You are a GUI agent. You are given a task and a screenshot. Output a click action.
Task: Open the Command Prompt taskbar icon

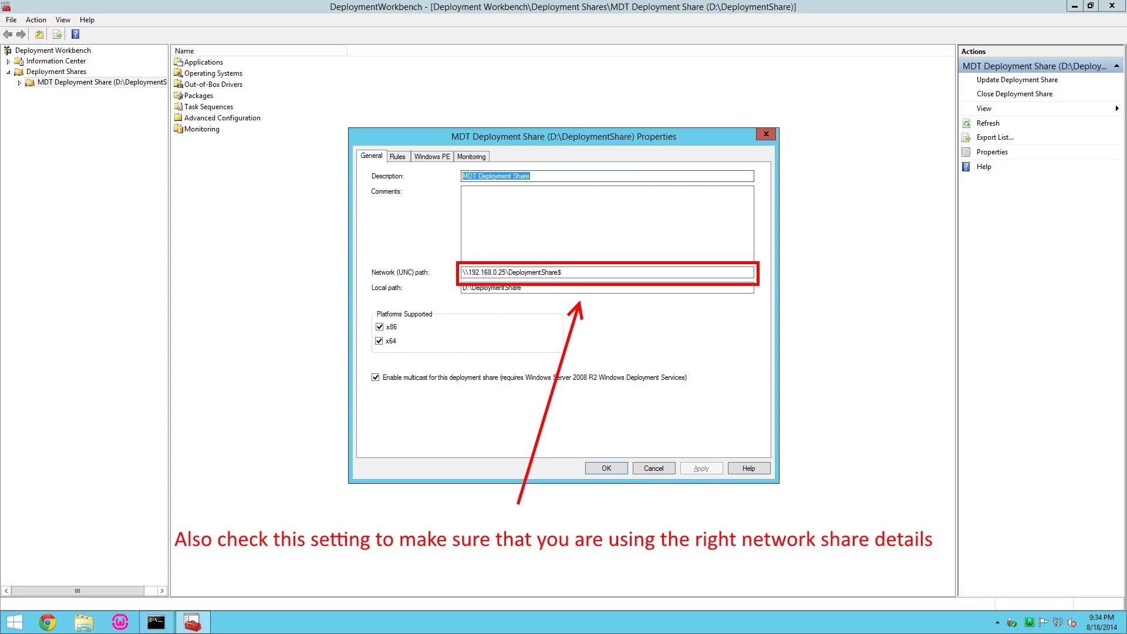156,622
